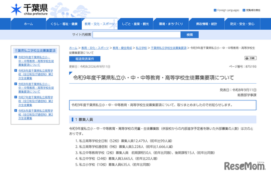Click the 発表日：令和8年9月11日 text

(x=238, y=90)
